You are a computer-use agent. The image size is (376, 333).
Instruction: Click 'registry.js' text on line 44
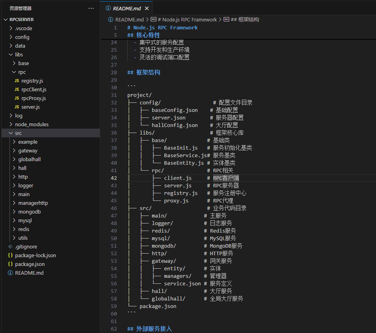[181, 193]
